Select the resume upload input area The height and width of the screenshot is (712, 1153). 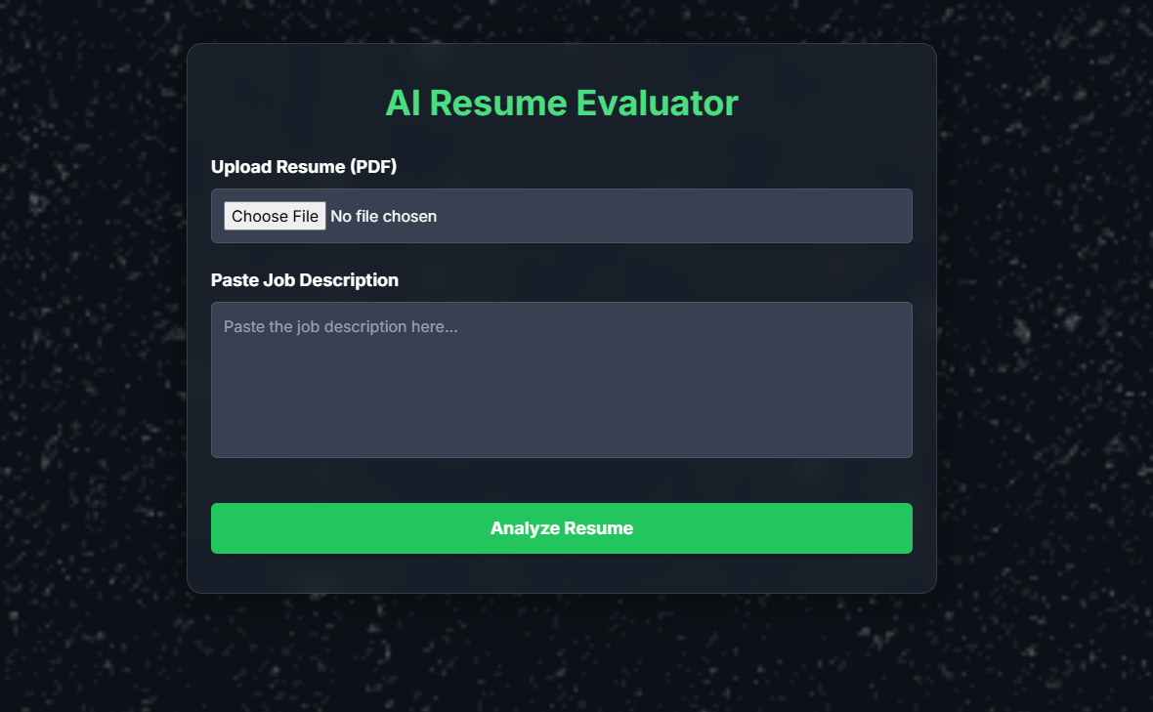click(561, 216)
